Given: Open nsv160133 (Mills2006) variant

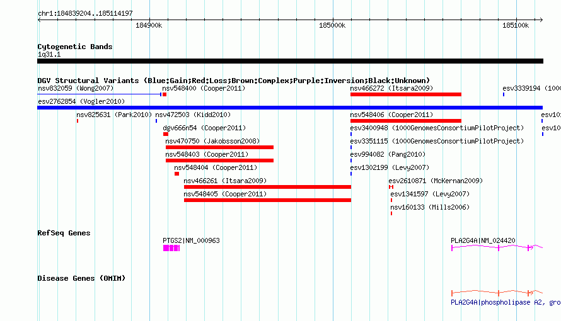Looking at the screenshot, I should [x=430, y=207].
